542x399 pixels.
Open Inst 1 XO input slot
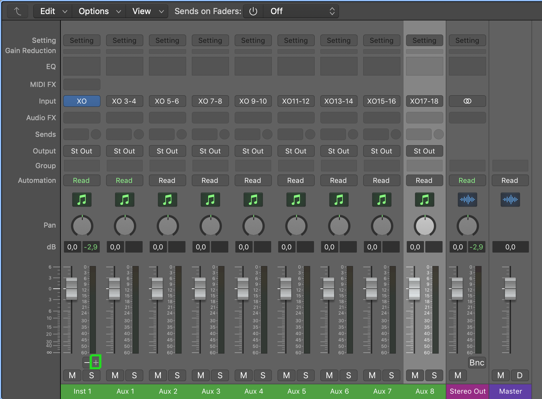[x=82, y=101]
